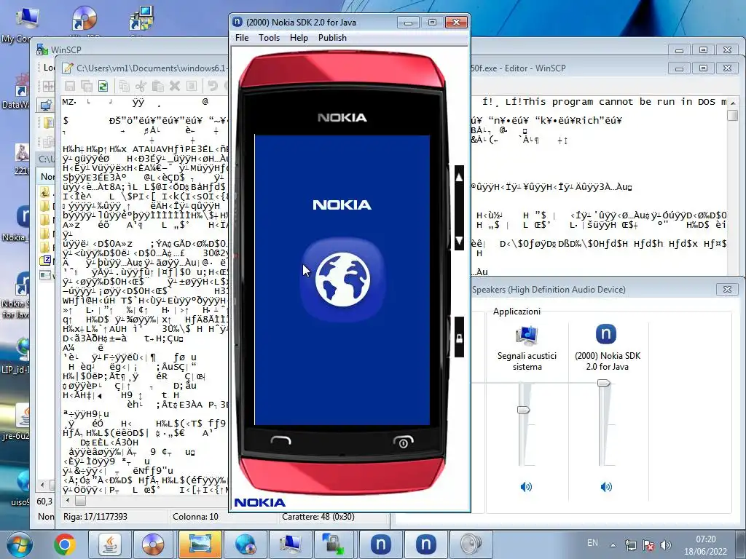Screen dimensions: 746x559
Task: Click the Action Center flag tray icon
Action: pyautogui.click(x=648, y=545)
